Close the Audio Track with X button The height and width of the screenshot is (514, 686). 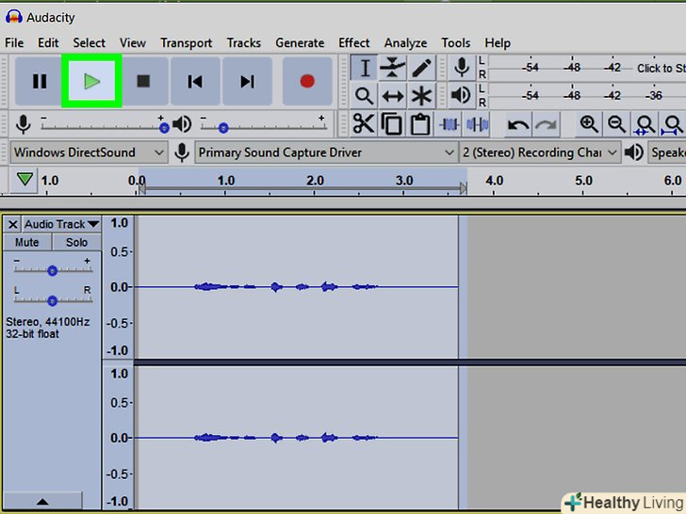(x=12, y=224)
